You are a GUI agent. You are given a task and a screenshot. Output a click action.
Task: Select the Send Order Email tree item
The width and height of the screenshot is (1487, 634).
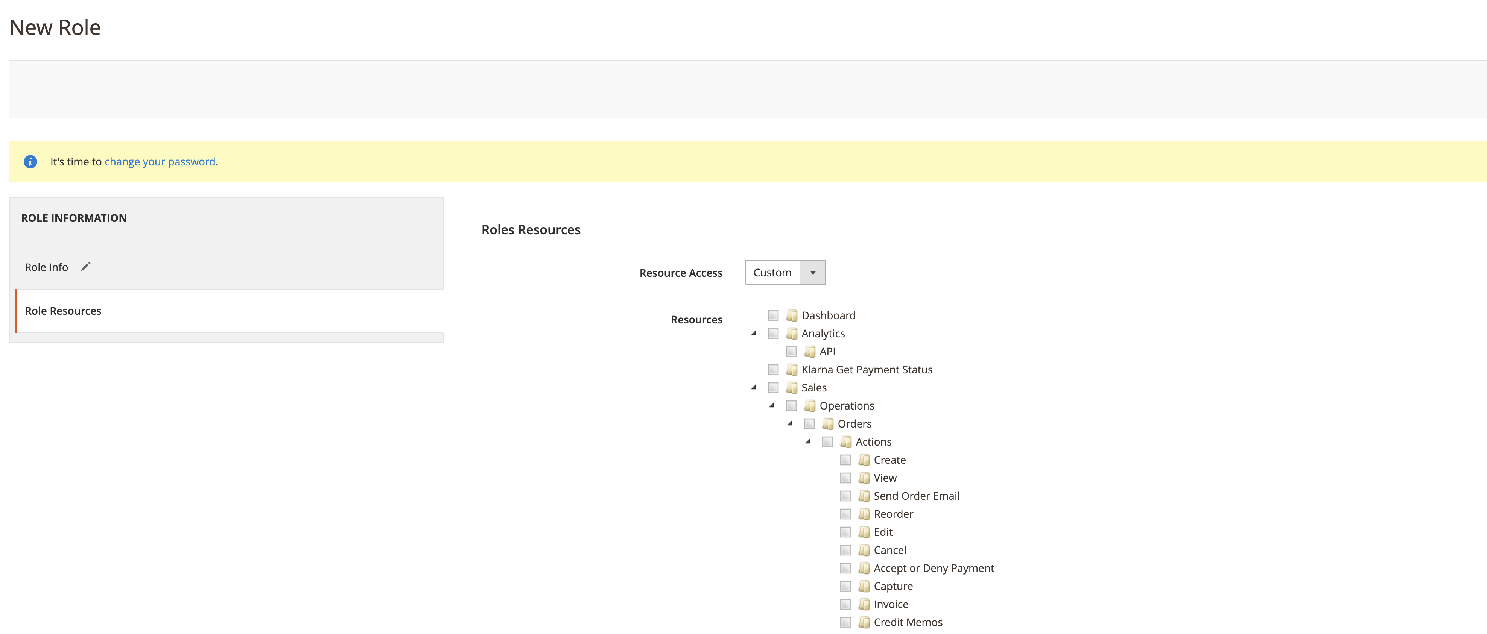pos(916,496)
